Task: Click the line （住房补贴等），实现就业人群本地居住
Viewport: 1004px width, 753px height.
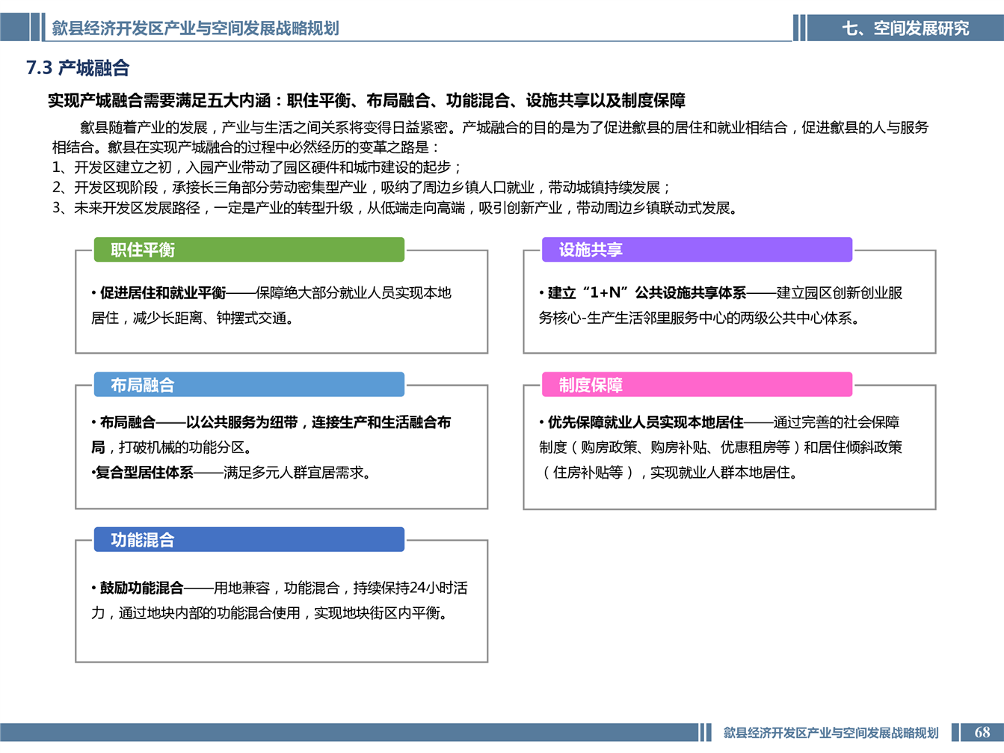Action: [x=670, y=473]
